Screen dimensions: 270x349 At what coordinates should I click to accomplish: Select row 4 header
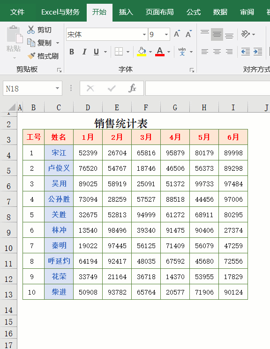(8, 153)
